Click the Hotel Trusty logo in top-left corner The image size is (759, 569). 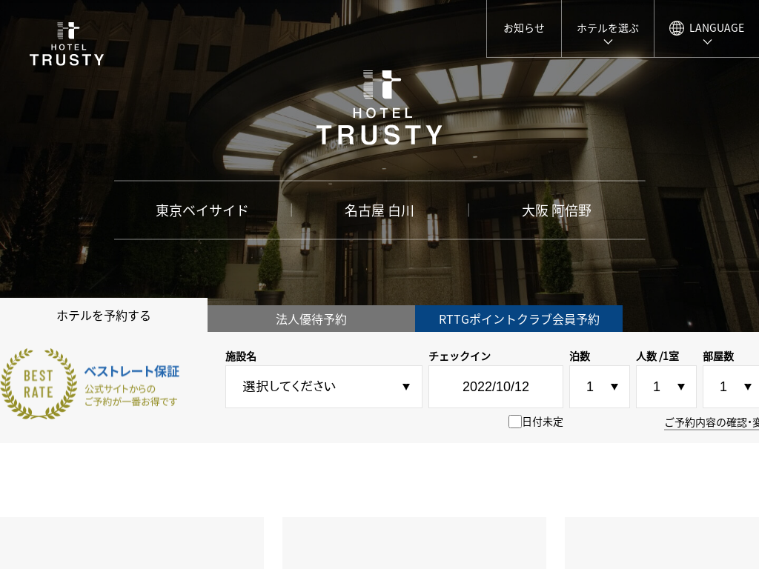click(x=67, y=44)
